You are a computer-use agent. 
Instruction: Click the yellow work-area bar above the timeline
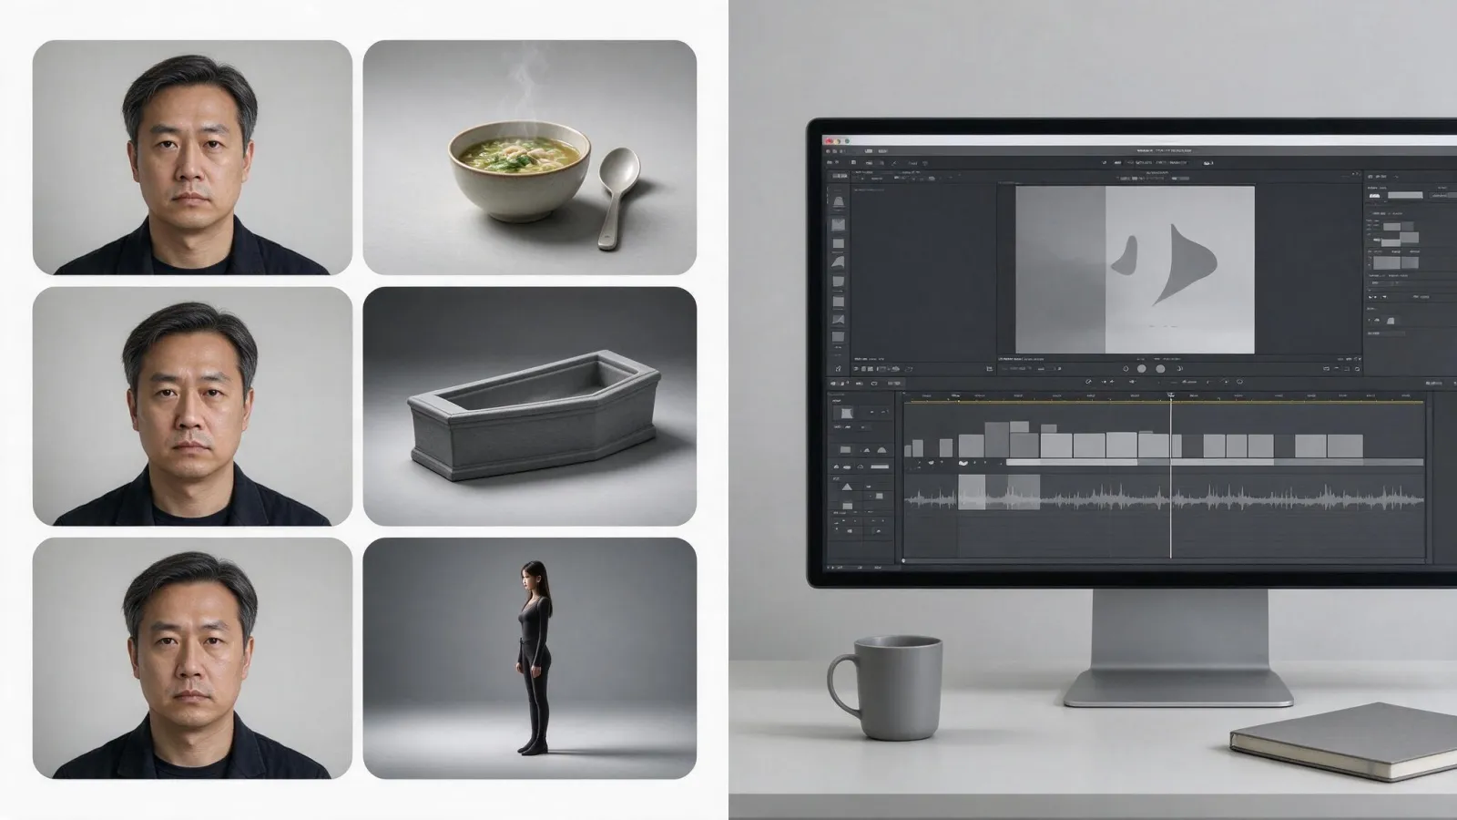[x=1163, y=402]
